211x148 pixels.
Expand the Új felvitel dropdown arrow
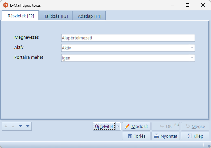[118, 126]
